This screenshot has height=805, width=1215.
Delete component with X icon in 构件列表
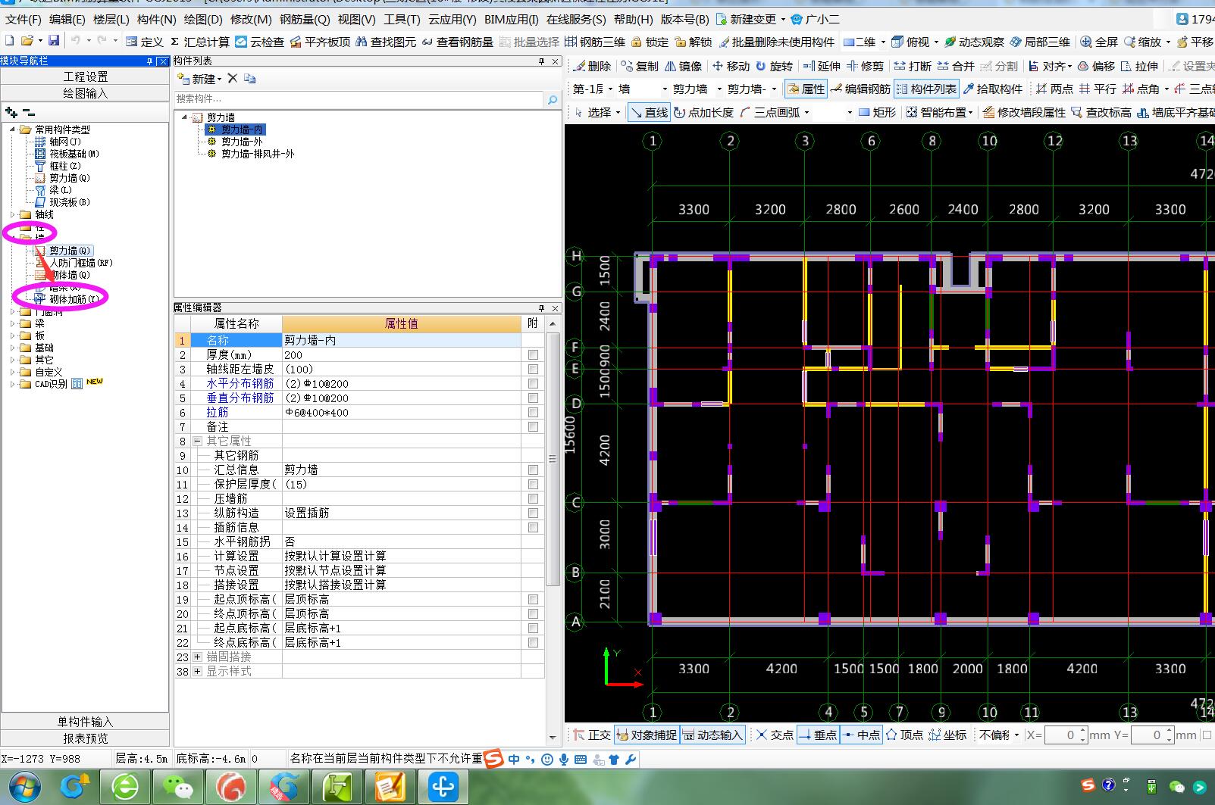[233, 78]
